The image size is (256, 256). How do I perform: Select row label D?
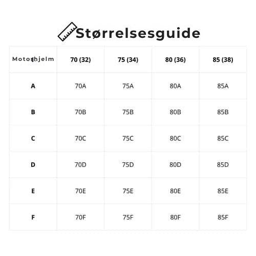(33, 165)
